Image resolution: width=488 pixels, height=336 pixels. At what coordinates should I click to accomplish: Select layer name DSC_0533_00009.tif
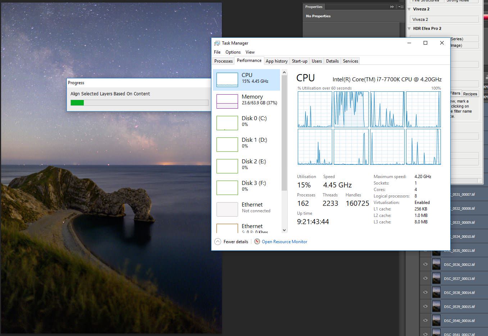coord(462,223)
